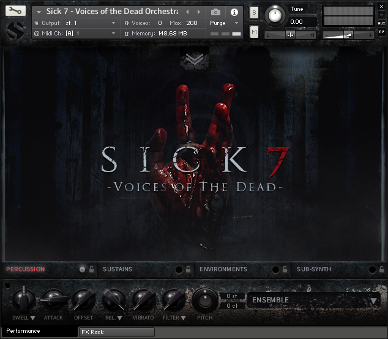Select the ENVIRONMENTS layer tab

(x=223, y=269)
